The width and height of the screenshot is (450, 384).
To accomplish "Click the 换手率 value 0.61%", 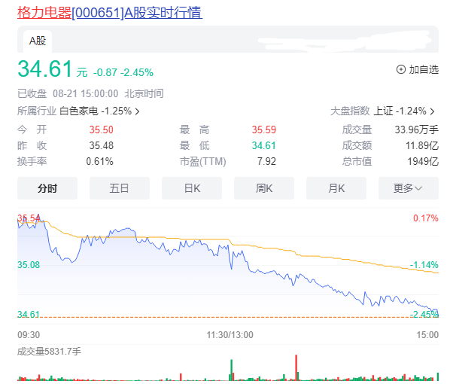I will (x=99, y=161).
